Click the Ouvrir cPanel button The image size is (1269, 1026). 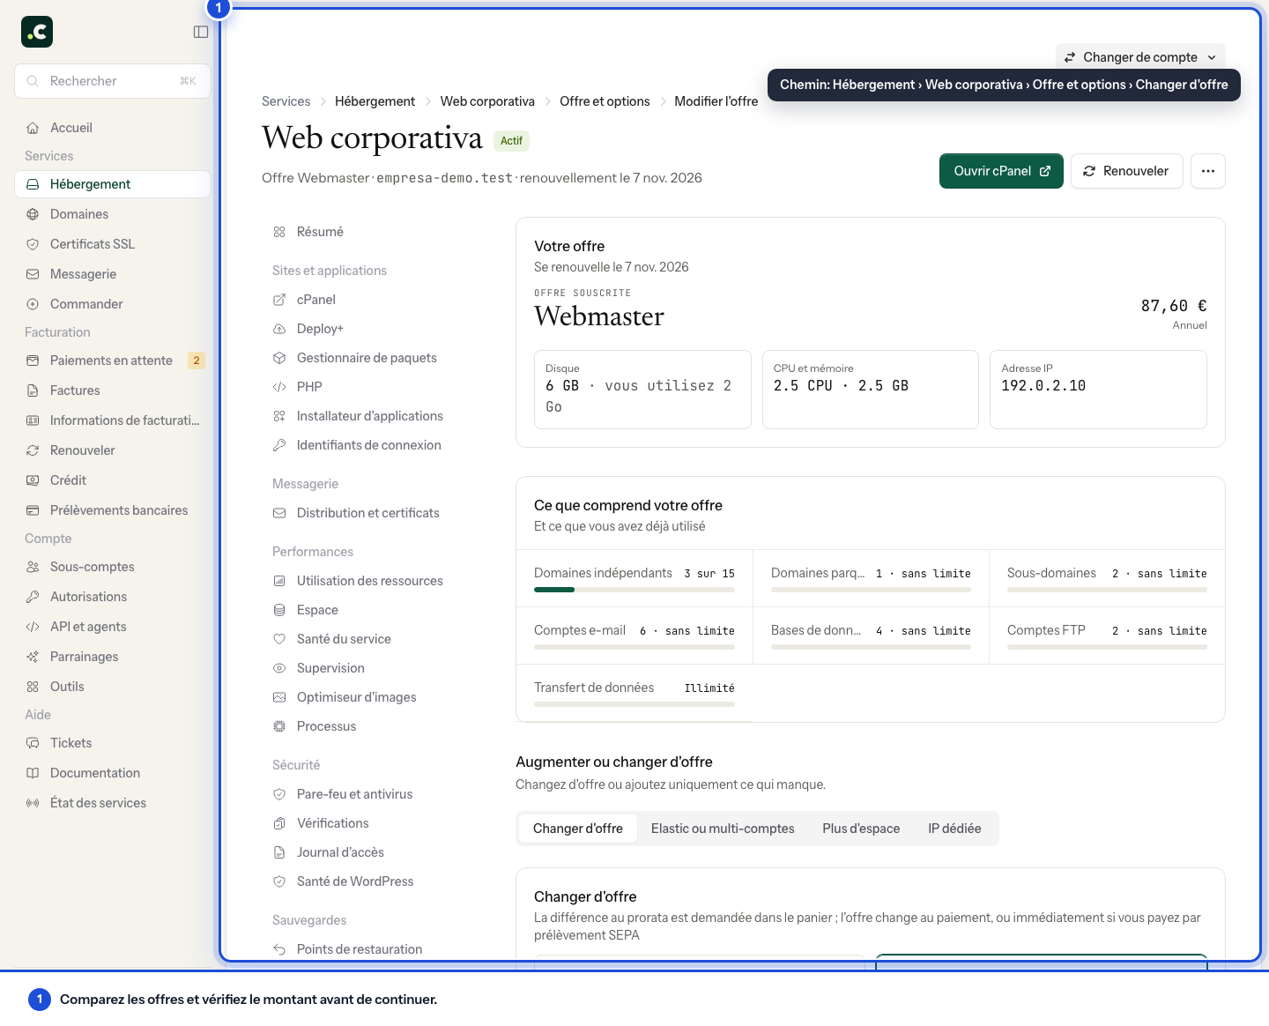[x=1001, y=171]
